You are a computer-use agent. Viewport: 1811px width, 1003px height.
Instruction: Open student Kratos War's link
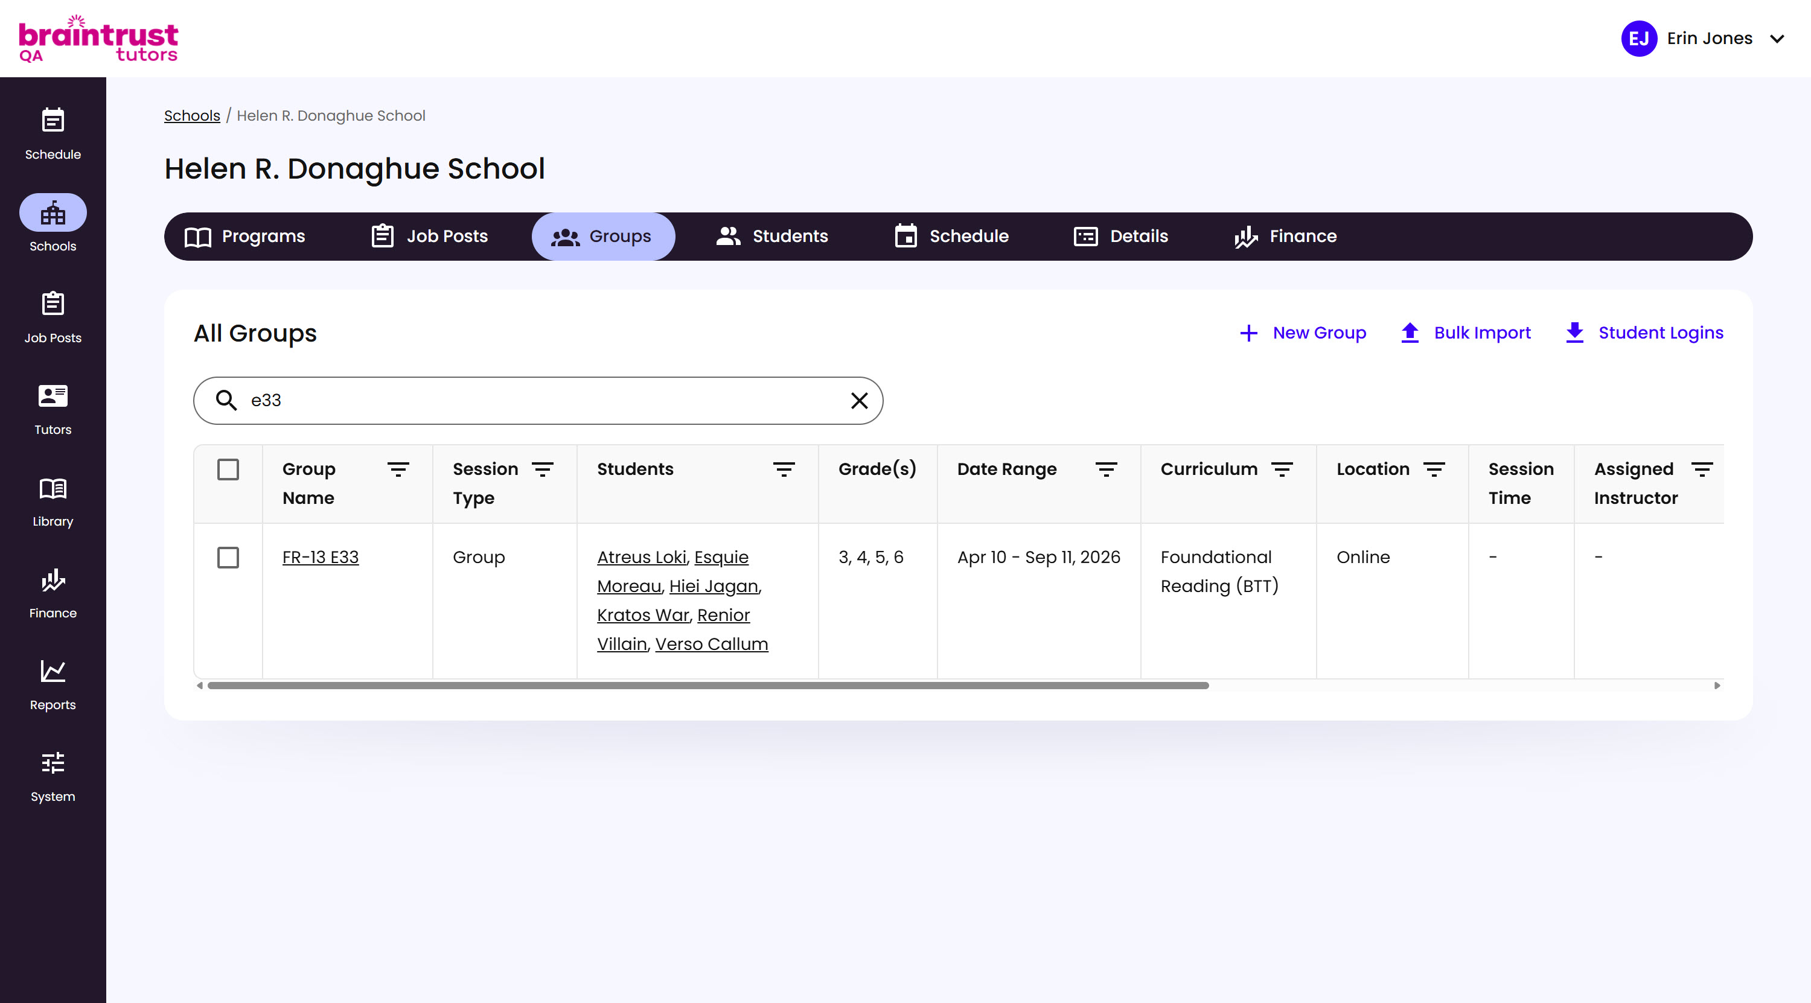pyautogui.click(x=642, y=615)
